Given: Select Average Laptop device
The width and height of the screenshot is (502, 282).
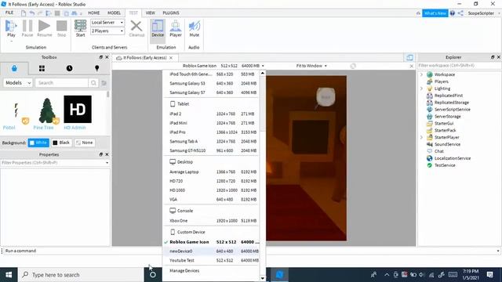Looking at the screenshot, I should 212,172.
